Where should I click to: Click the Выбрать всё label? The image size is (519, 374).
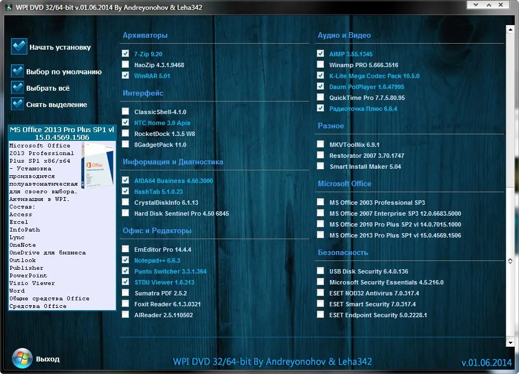48,88
